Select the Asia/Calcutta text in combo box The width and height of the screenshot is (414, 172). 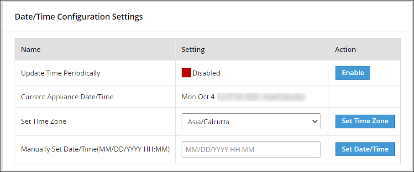coord(209,121)
